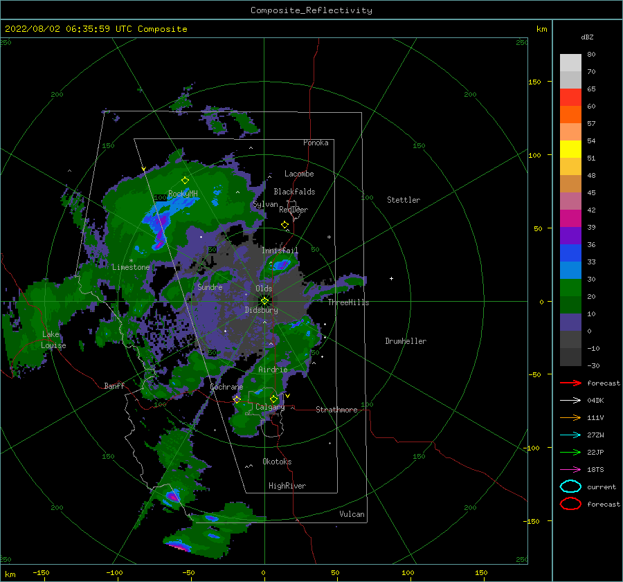Click the RedDeer city label

[x=294, y=210]
